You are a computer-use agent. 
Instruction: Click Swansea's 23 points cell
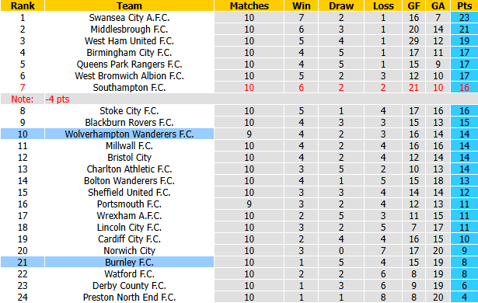[464, 18]
